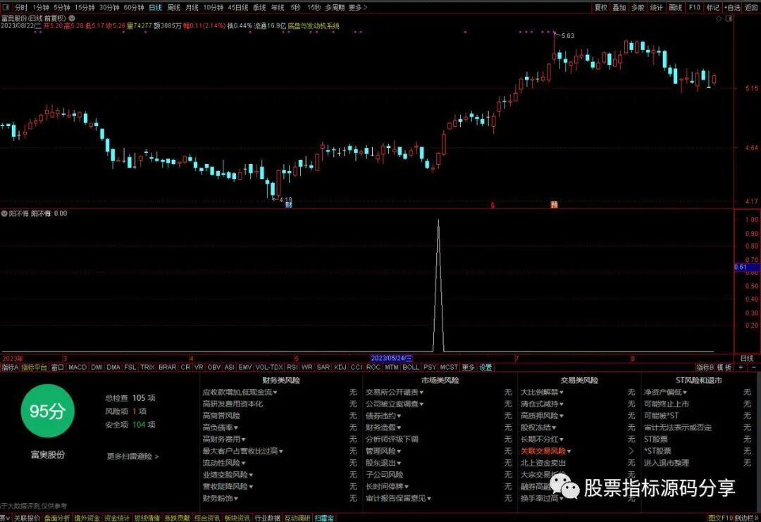Expand 交易所公开谴责 item
This screenshot has width=761, height=522.
coord(395,392)
